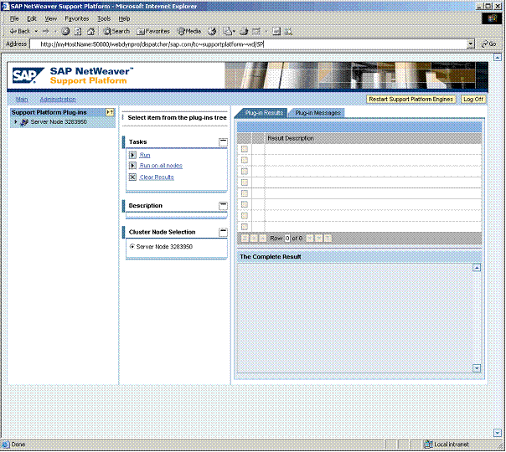Click the Internet Explorer page icon in status bar
Screen dimensions: 506x452
tap(6, 444)
